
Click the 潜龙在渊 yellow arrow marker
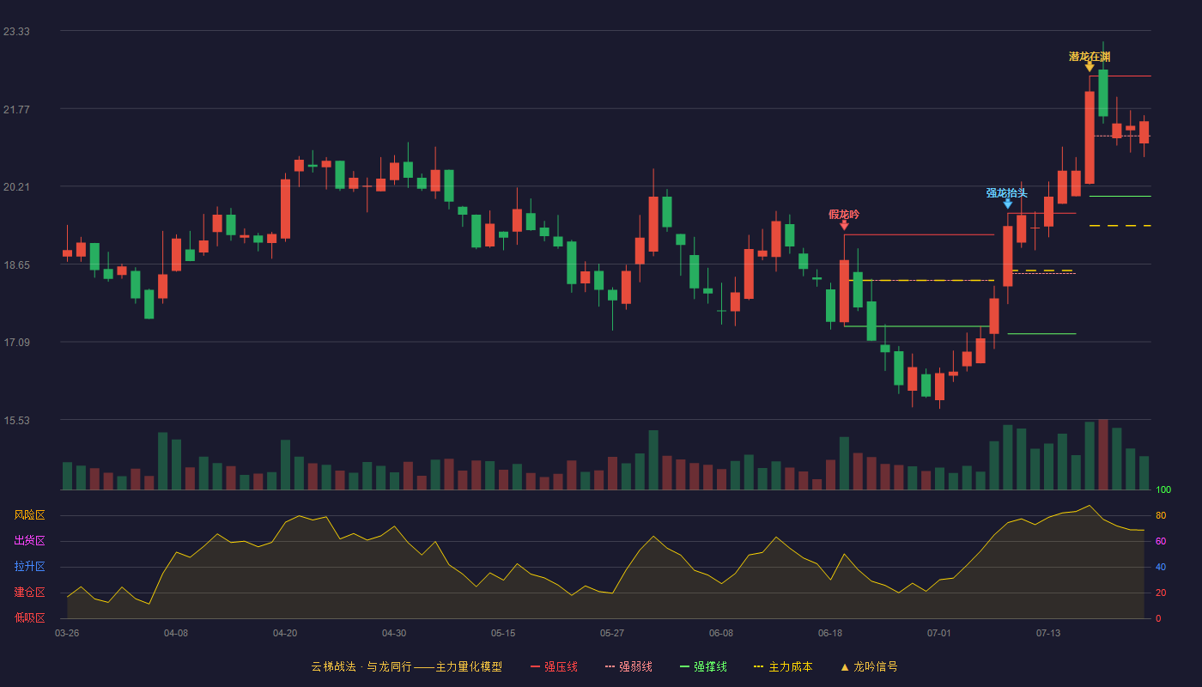(1090, 67)
